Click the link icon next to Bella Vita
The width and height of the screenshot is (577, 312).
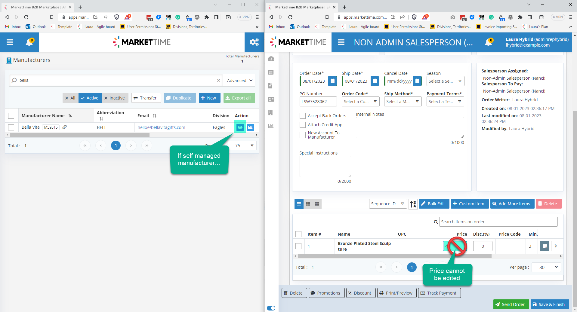coord(64,127)
